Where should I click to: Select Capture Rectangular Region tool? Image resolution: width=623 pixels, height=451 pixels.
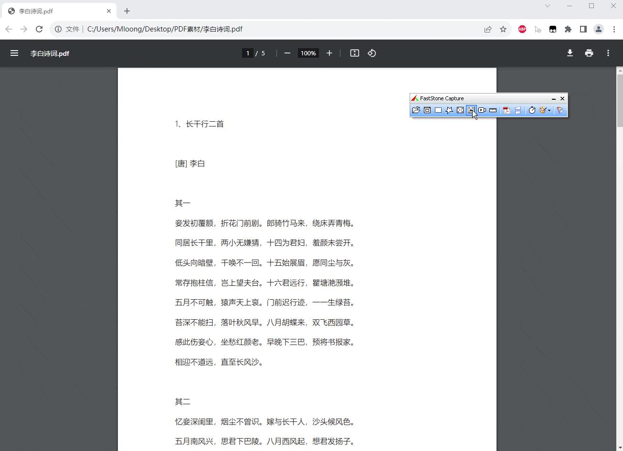pos(438,110)
